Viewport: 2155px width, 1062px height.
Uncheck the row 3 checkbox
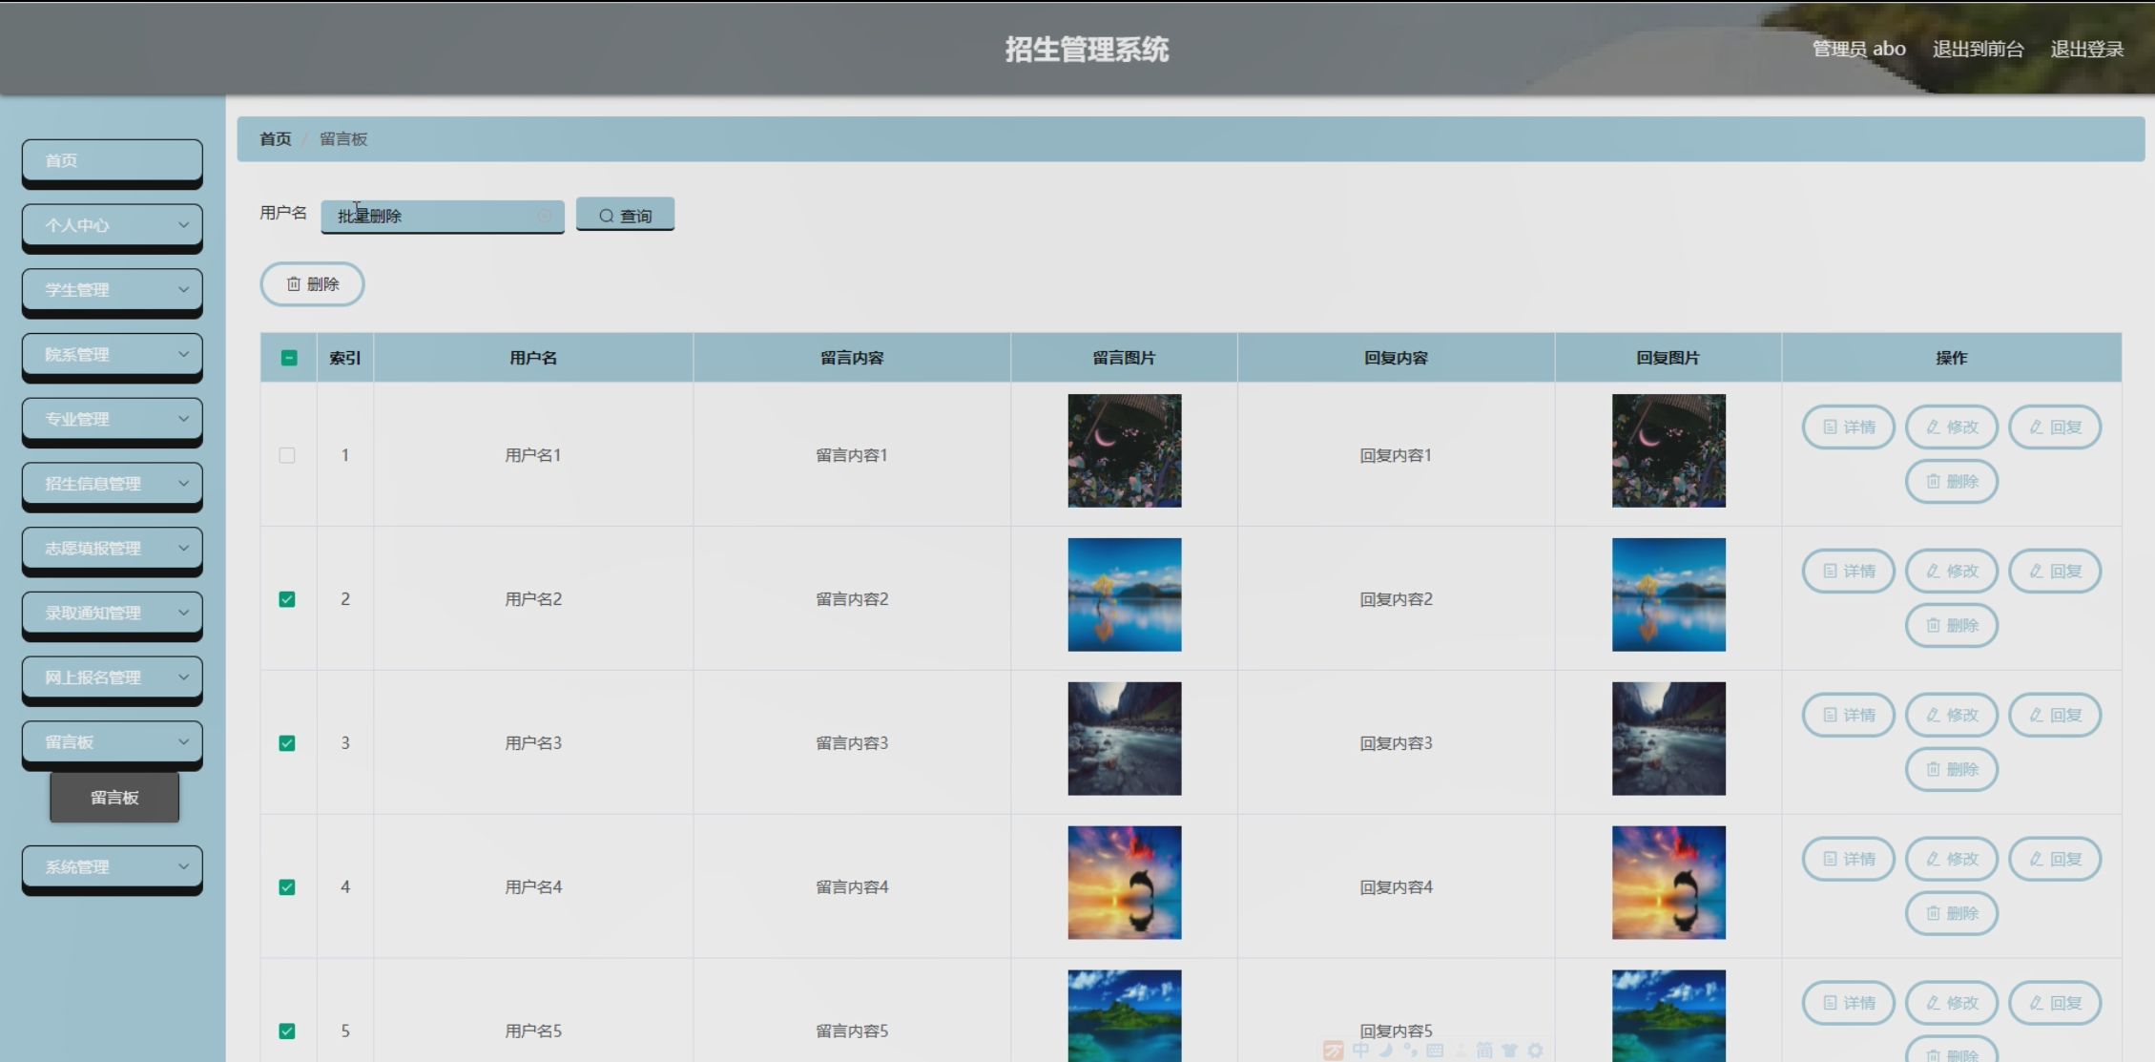click(287, 743)
